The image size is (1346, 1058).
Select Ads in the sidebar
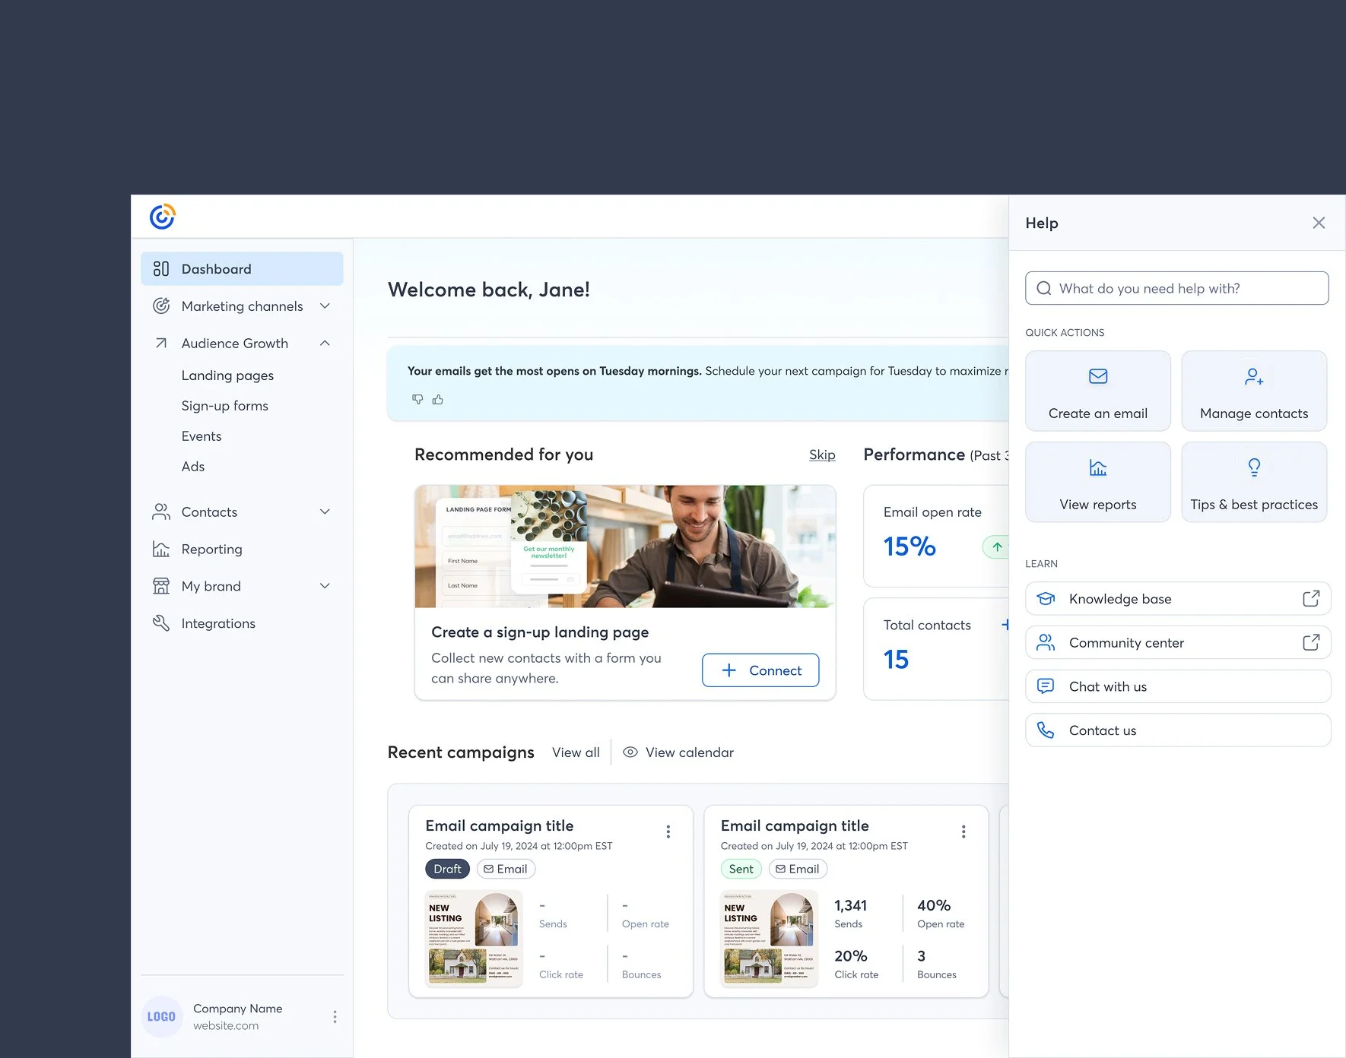(193, 467)
